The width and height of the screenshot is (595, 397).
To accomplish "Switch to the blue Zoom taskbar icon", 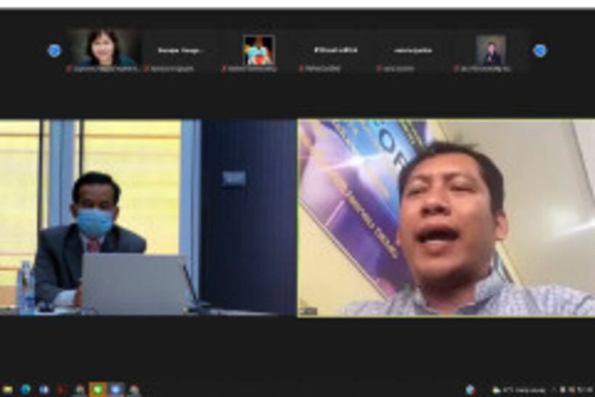I will click(x=115, y=390).
